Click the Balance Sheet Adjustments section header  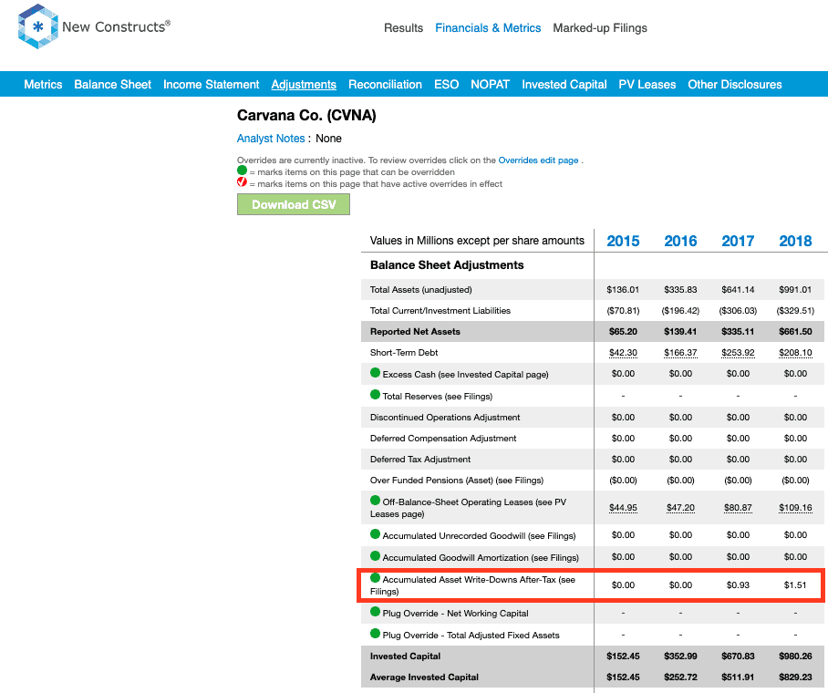(447, 265)
